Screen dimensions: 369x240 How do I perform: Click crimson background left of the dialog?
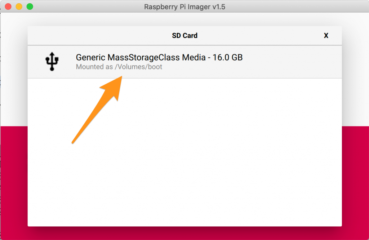click(14, 181)
